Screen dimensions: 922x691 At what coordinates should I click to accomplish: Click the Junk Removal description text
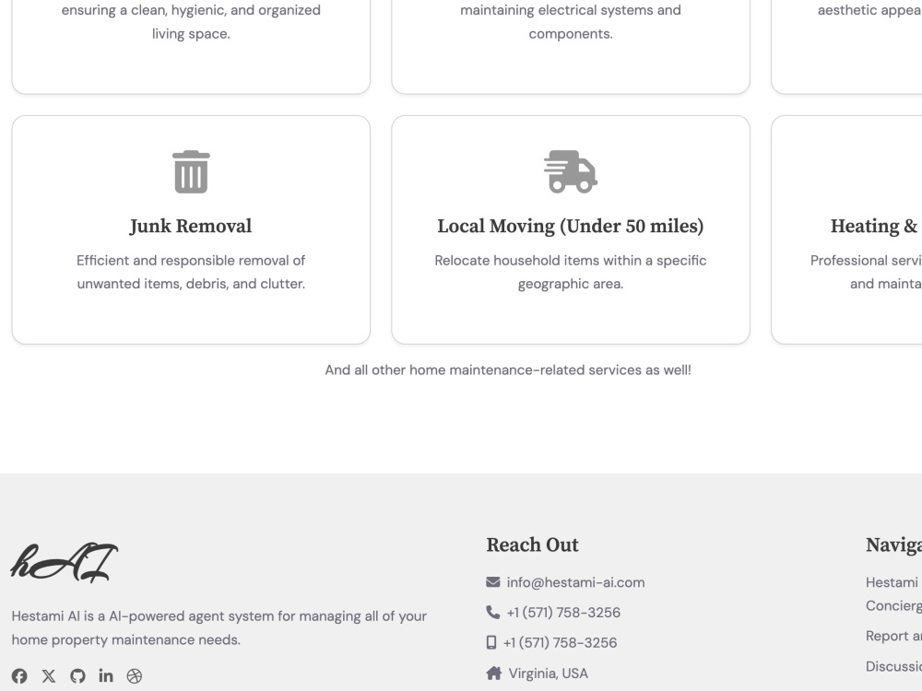click(x=191, y=272)
